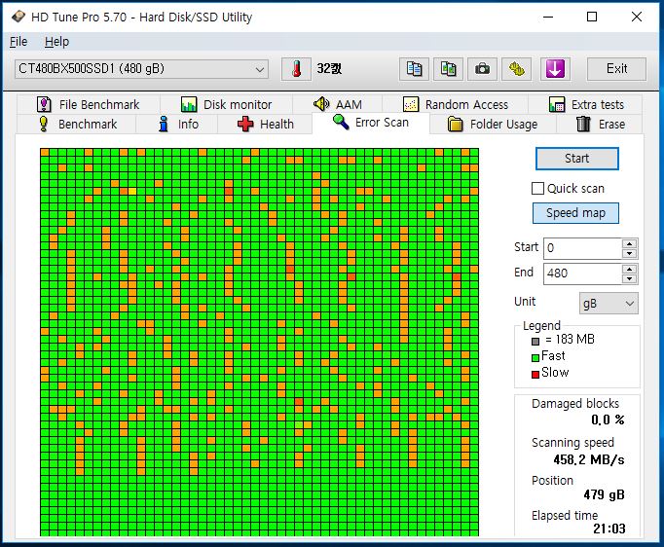Increase the End value with up arrow
This screenshot has width=664, height=547.
point(630,269)
